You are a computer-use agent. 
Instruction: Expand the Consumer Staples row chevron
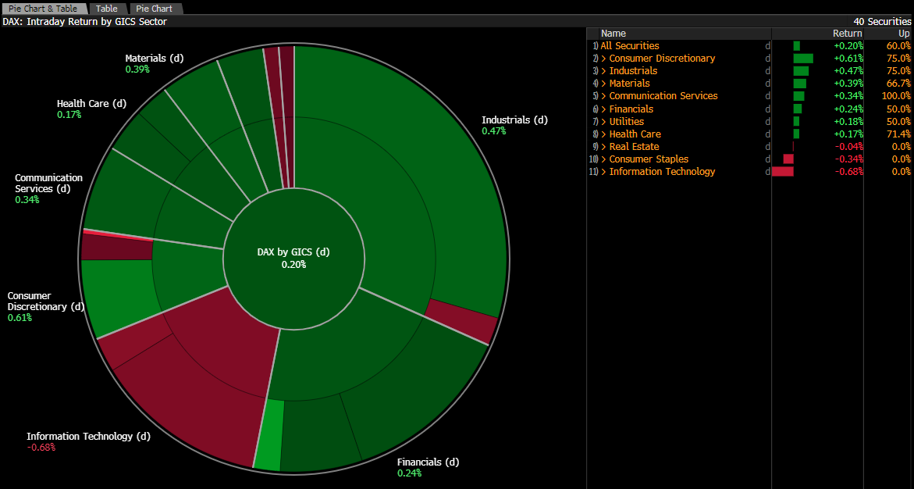click(x=604, y=159)
